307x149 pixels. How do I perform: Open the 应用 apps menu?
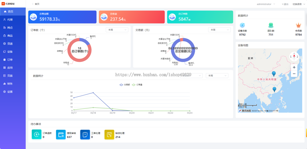click(13, 68)
